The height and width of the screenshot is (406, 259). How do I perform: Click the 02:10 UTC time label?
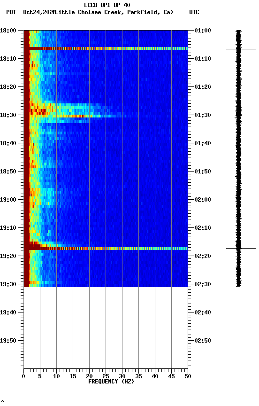[x=203, y=228]
